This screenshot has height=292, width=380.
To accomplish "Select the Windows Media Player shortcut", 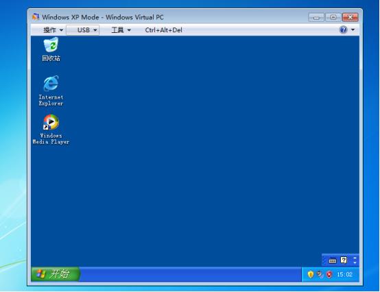I will (x=51, y=130).
